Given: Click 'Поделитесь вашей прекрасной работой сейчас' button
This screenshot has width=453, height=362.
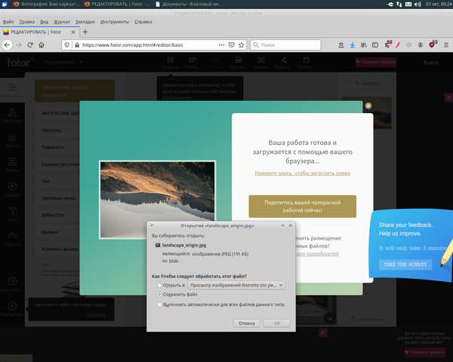Looking at the screenshot, I should click(302, 207).
